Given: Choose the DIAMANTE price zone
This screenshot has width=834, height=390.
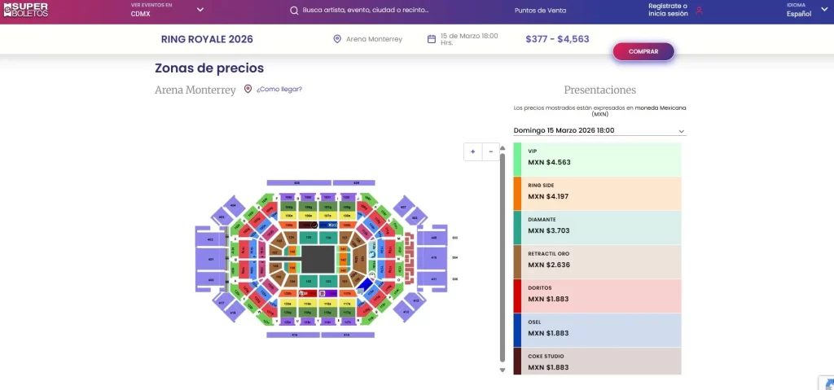Looking at the screenshot, I should [599, 226].
